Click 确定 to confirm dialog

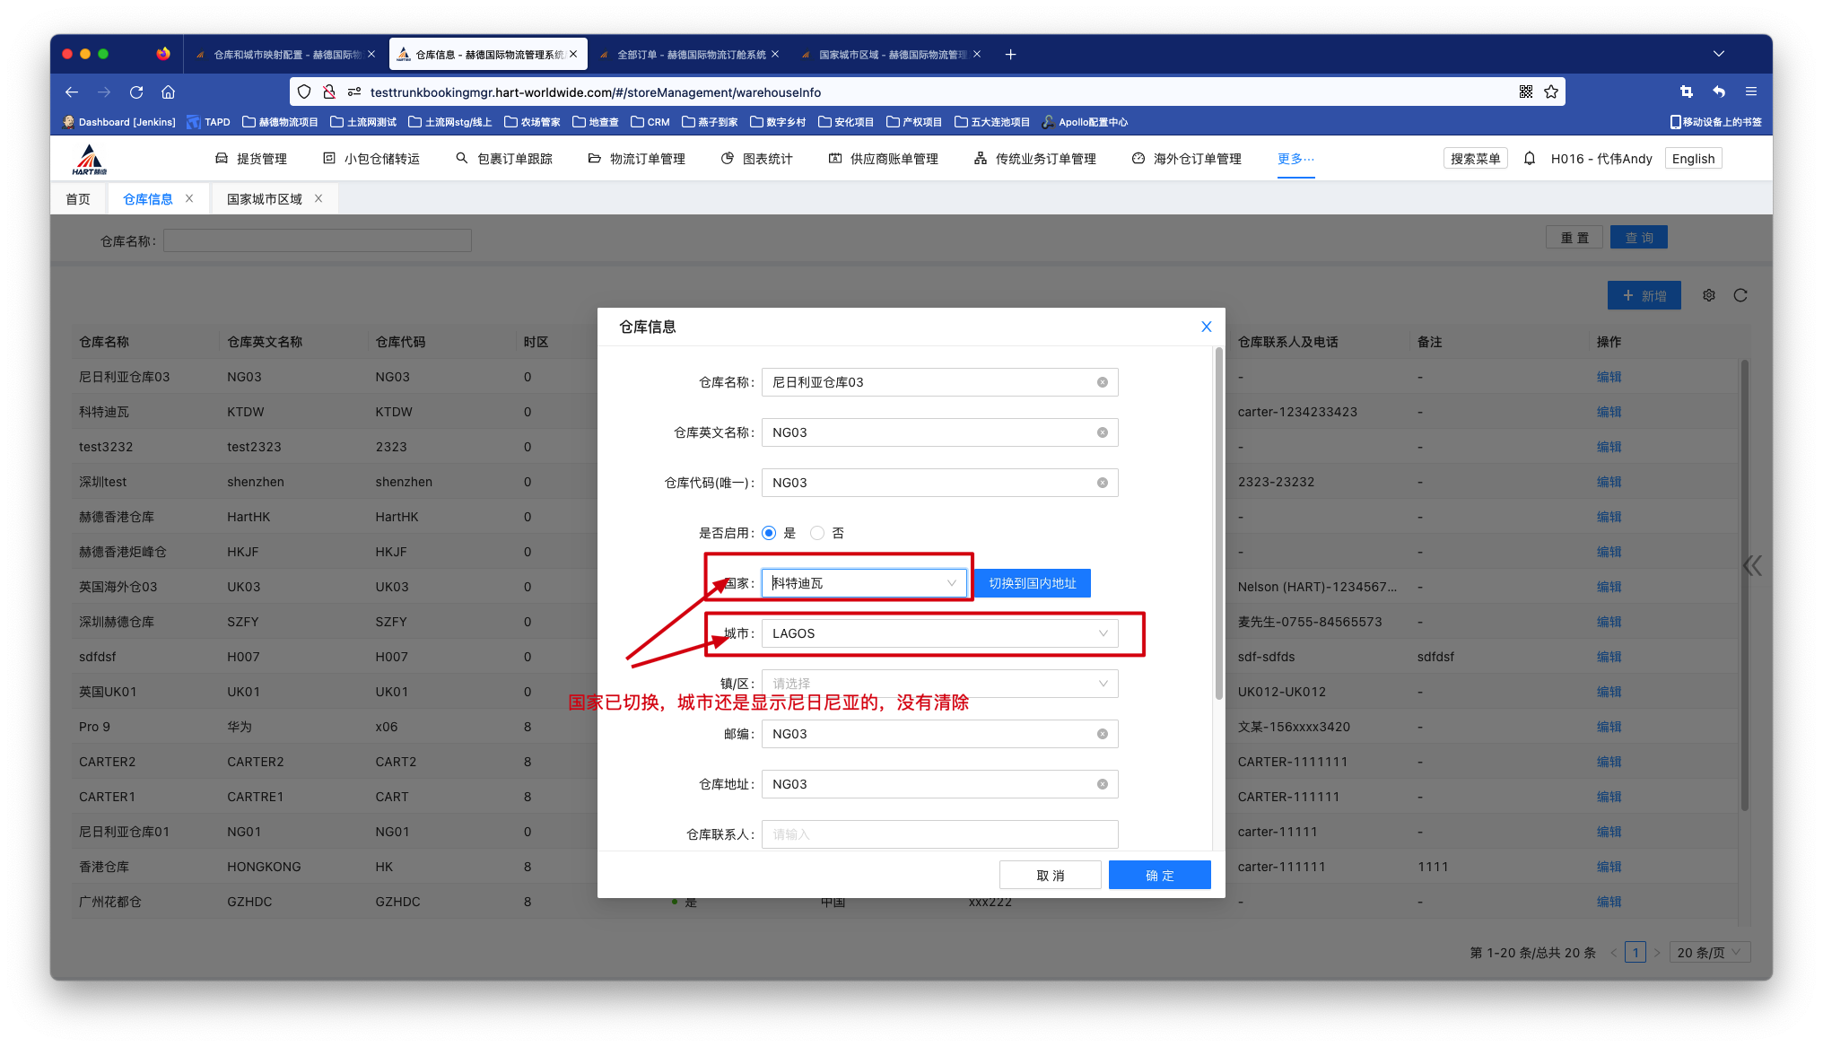click(1159, 876)
